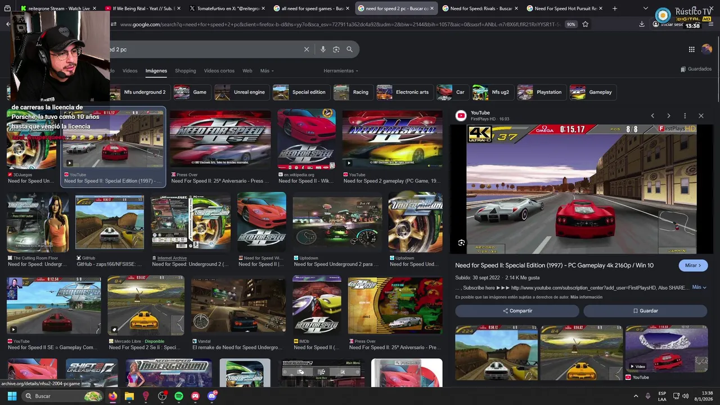The image size is (720, 405).
Task: Open Discord from the taskbar
Action: (x=212, y=396)
